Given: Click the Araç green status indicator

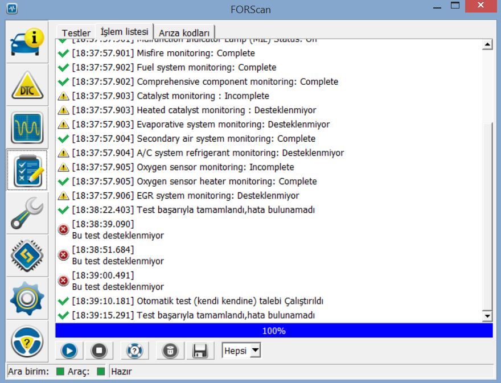Looking at the screenshot, I should [x=101, y=371].
